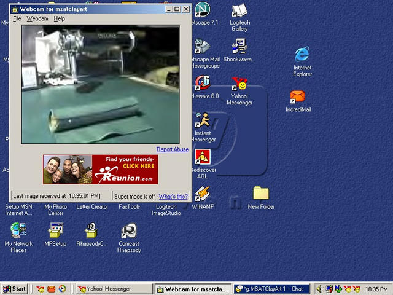Screen dimensions: 393x295
Task: Minimize the Webcam for msatclayart window
Action: click(x=169, y=9)
